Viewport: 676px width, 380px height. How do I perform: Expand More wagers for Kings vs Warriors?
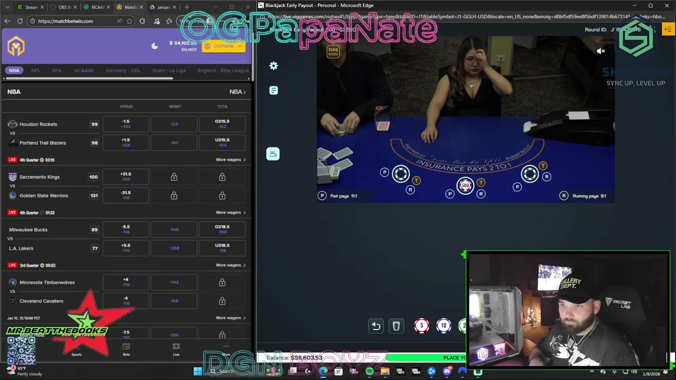231,212
